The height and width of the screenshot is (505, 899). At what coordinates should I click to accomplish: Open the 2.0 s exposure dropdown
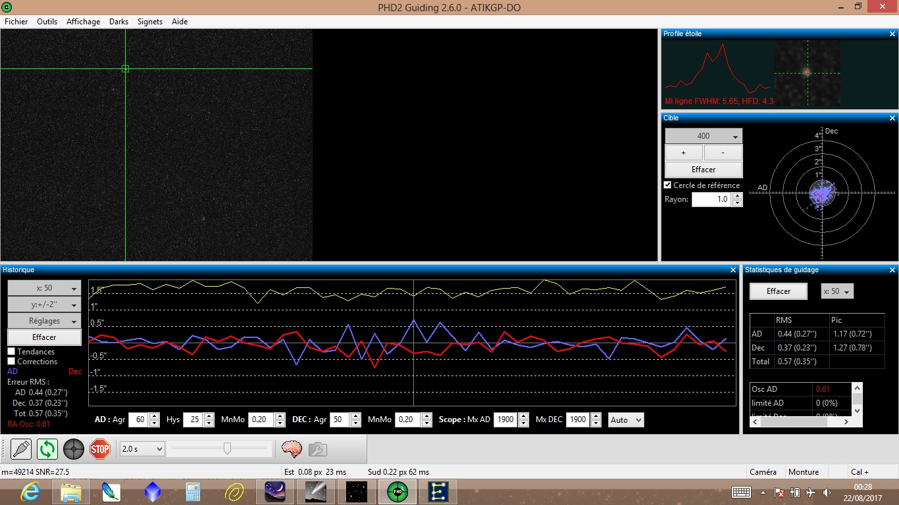point(142,449)
